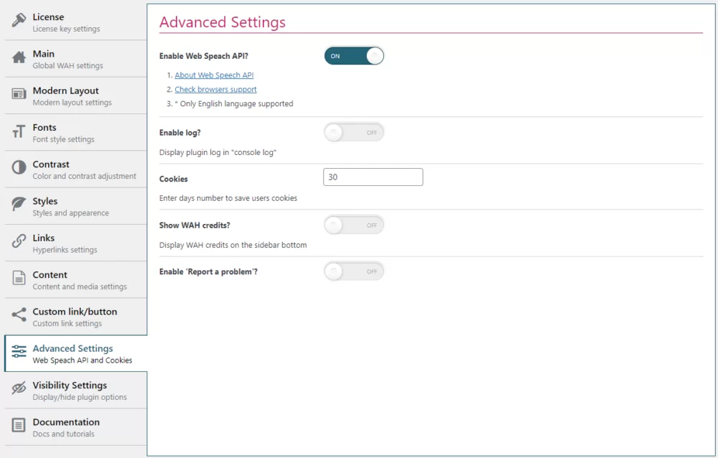Viewport: 718px width, 458px height.
Task: Click the chain icon for Hyperlinks settings
Action: [18, 242]
